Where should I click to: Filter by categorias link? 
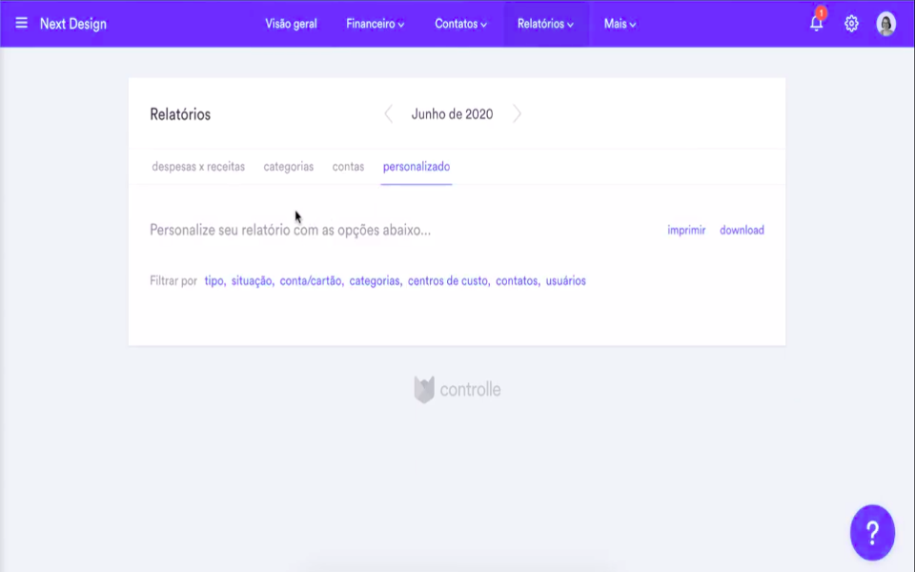[x=376, y=280]
